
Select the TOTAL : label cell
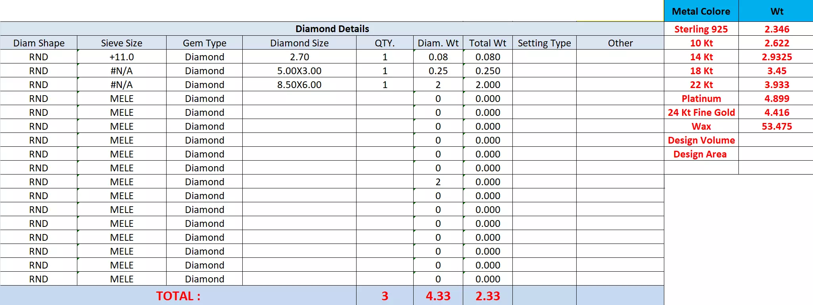[178, 295]
